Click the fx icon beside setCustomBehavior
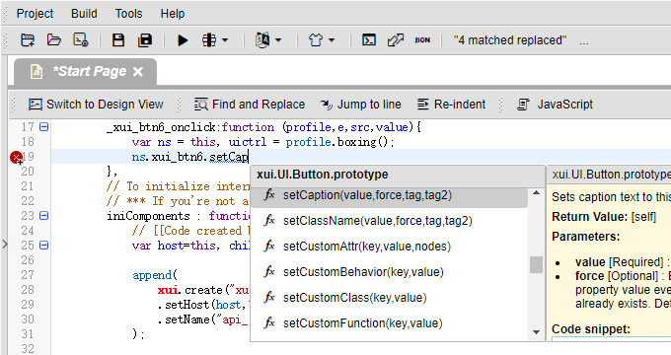 (x=269, y=271)
